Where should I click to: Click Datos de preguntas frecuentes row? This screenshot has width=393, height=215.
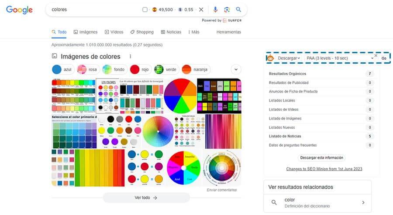click(321, 145)
